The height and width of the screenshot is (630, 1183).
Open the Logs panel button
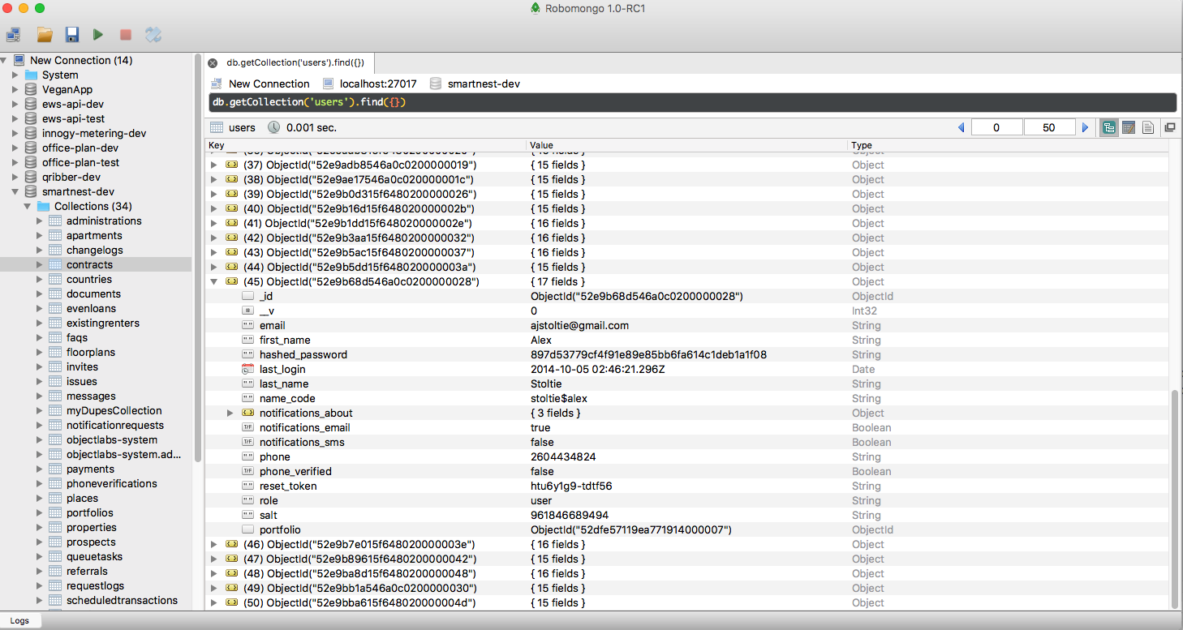(19, 620)
